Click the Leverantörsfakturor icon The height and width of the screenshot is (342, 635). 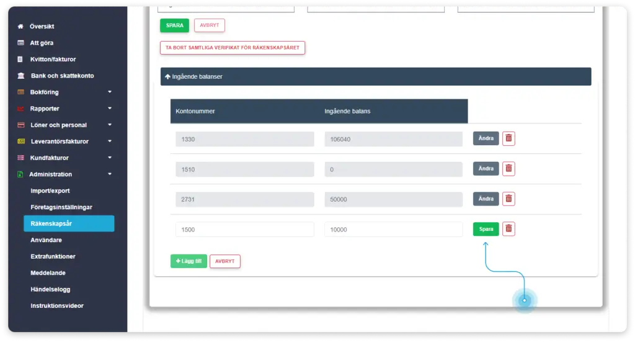pyautogui.click(x=21, y=142)
